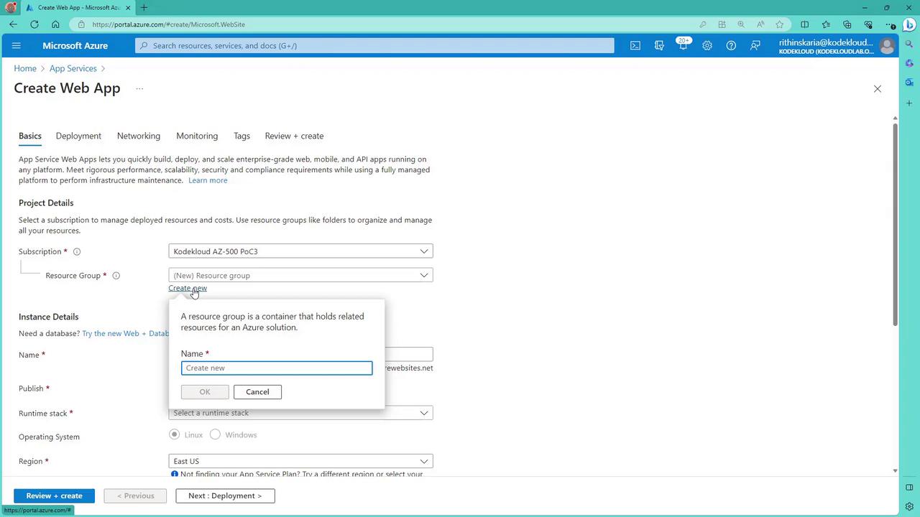
Task: Open the Azure portal hamburger menu
Action: [17, 45]
